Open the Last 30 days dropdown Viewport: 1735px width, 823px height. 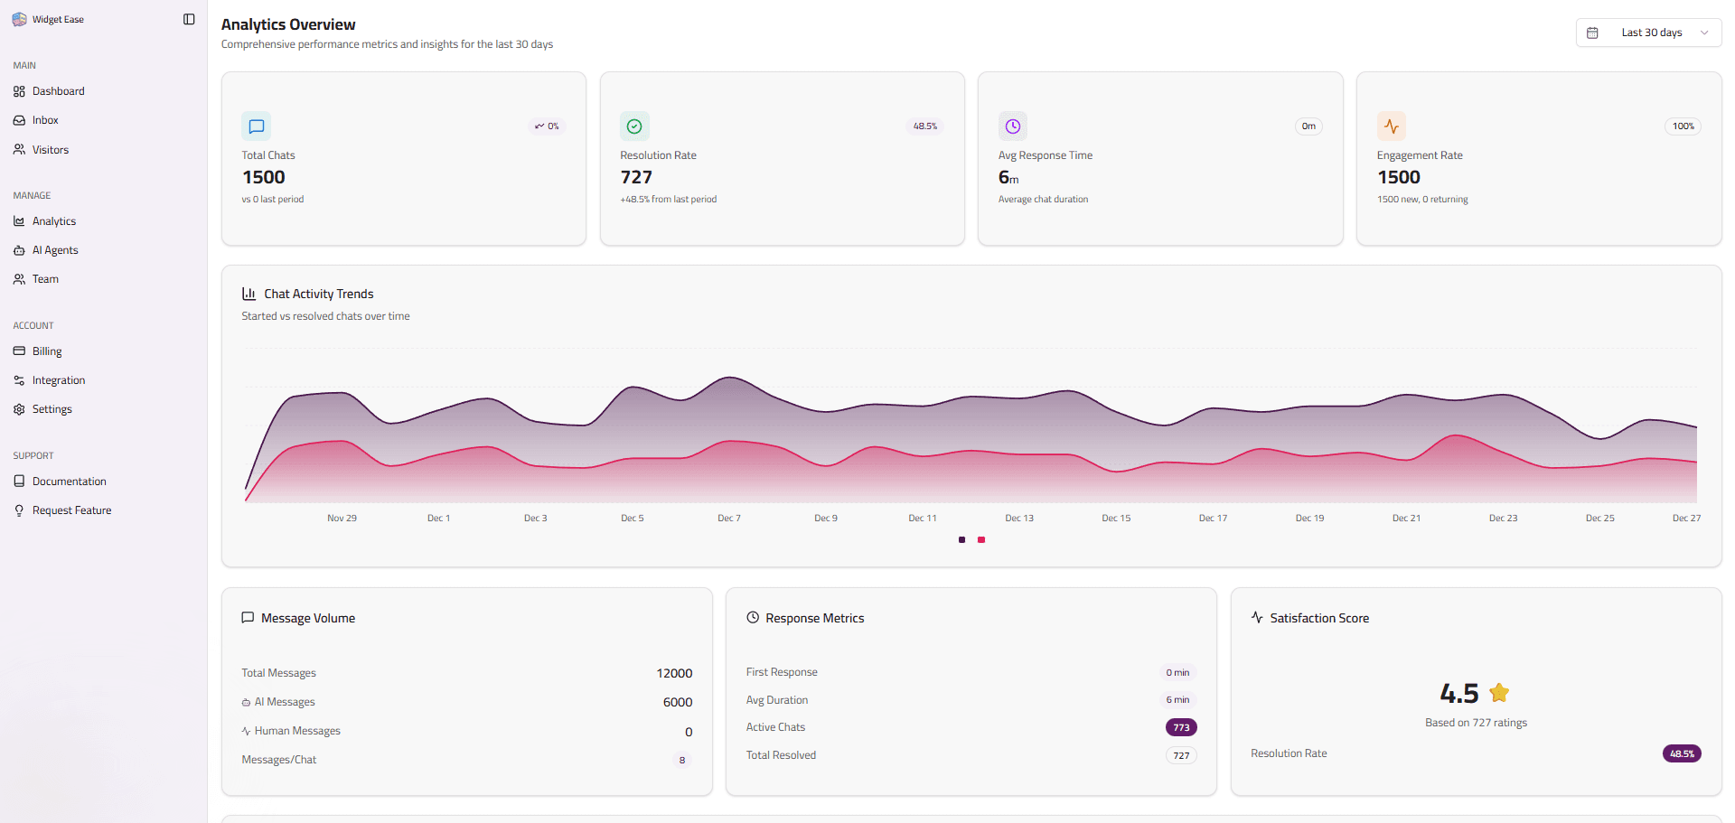pos(1648,33)
